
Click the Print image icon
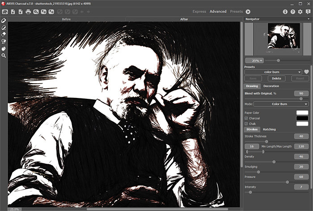(x=28, y=12)
